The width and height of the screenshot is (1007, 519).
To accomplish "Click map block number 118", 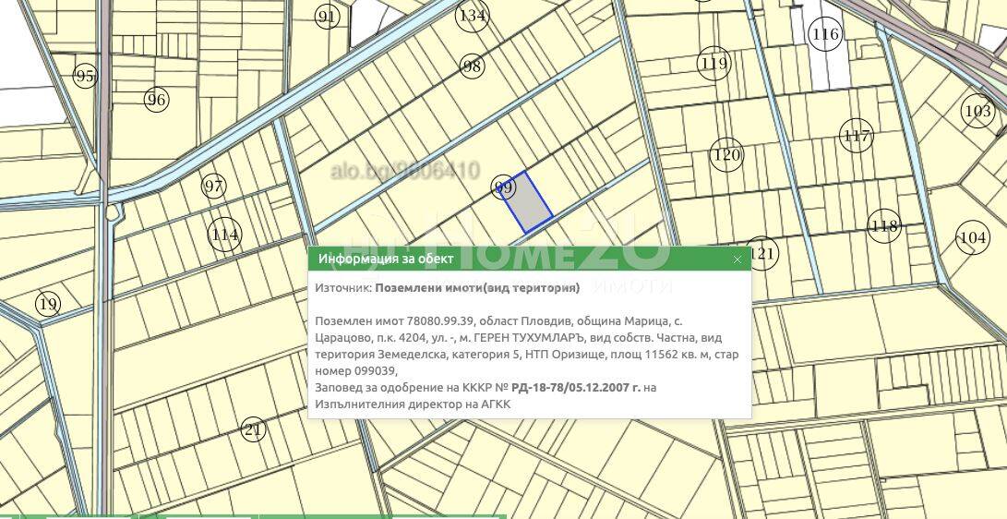I will pyautogui.click(x=884, y=225).
